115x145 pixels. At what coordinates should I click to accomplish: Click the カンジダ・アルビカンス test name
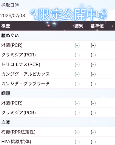[25, 74]
